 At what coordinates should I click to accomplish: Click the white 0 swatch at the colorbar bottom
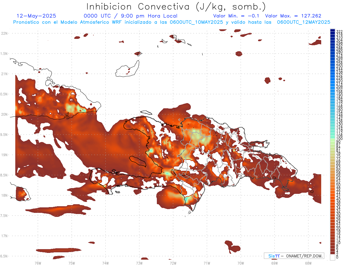(333, 257)
